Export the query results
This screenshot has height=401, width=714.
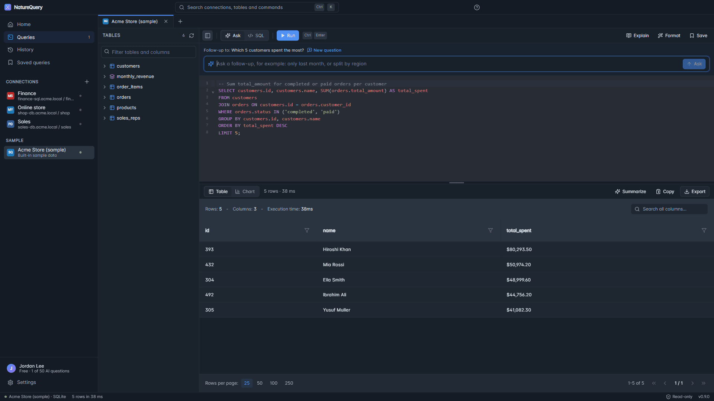tap(695, 192)
